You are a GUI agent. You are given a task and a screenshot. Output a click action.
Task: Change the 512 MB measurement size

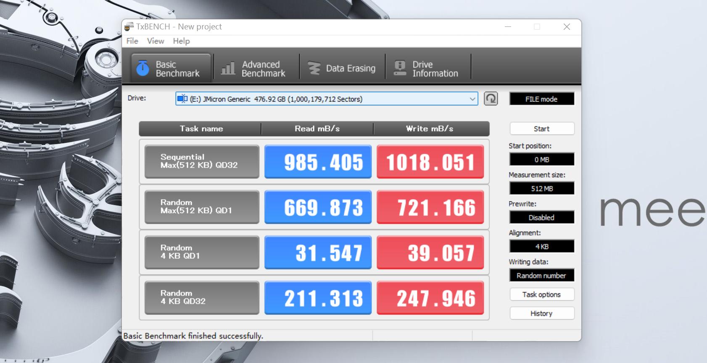(x=542, y=189)
